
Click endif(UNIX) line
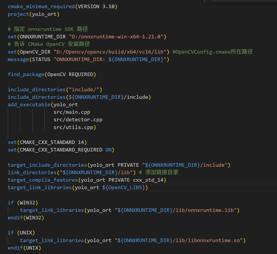click(x=24, y=248)
